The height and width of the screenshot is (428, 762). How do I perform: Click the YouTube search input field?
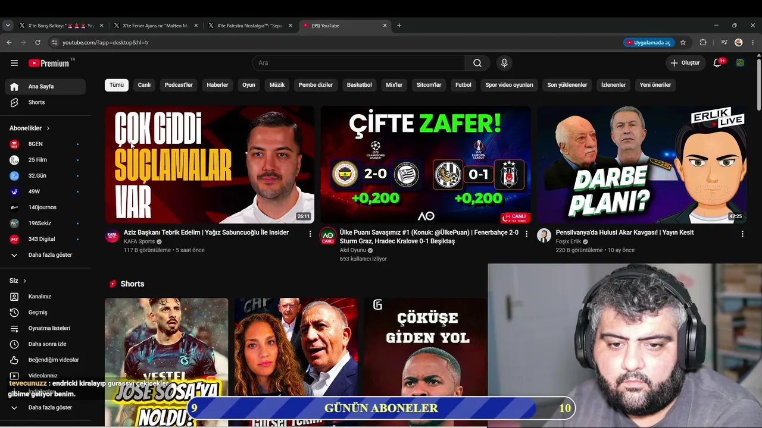[358, 63]
